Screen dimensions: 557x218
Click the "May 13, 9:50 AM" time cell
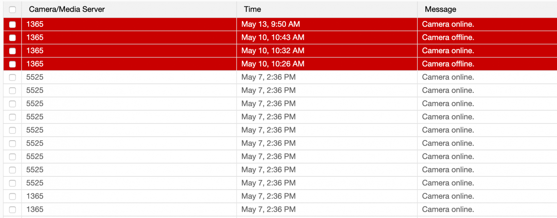[x=271, y=25]
